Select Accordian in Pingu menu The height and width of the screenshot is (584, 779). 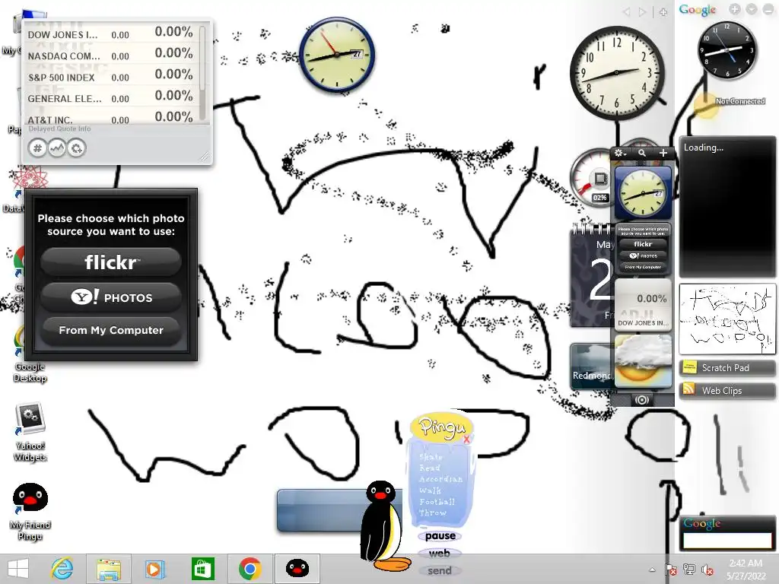440,479
